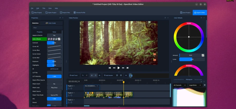Click the fast-forward playback button
This screenshot has width=236, height=109.
(123, 68)
